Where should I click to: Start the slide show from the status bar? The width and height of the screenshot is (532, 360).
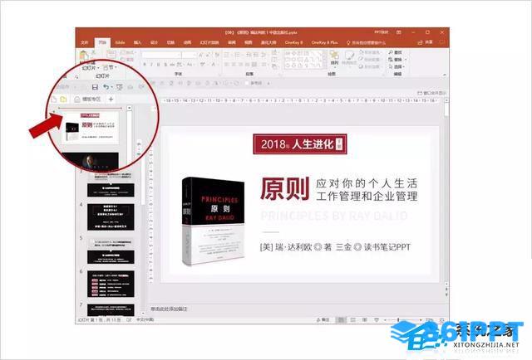tap(377, 319)
